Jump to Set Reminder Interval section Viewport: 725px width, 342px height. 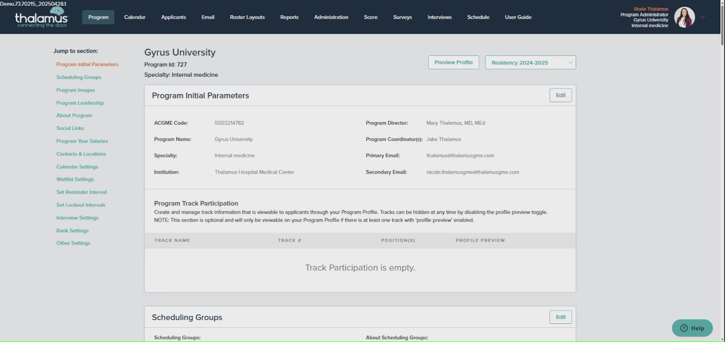82,192
